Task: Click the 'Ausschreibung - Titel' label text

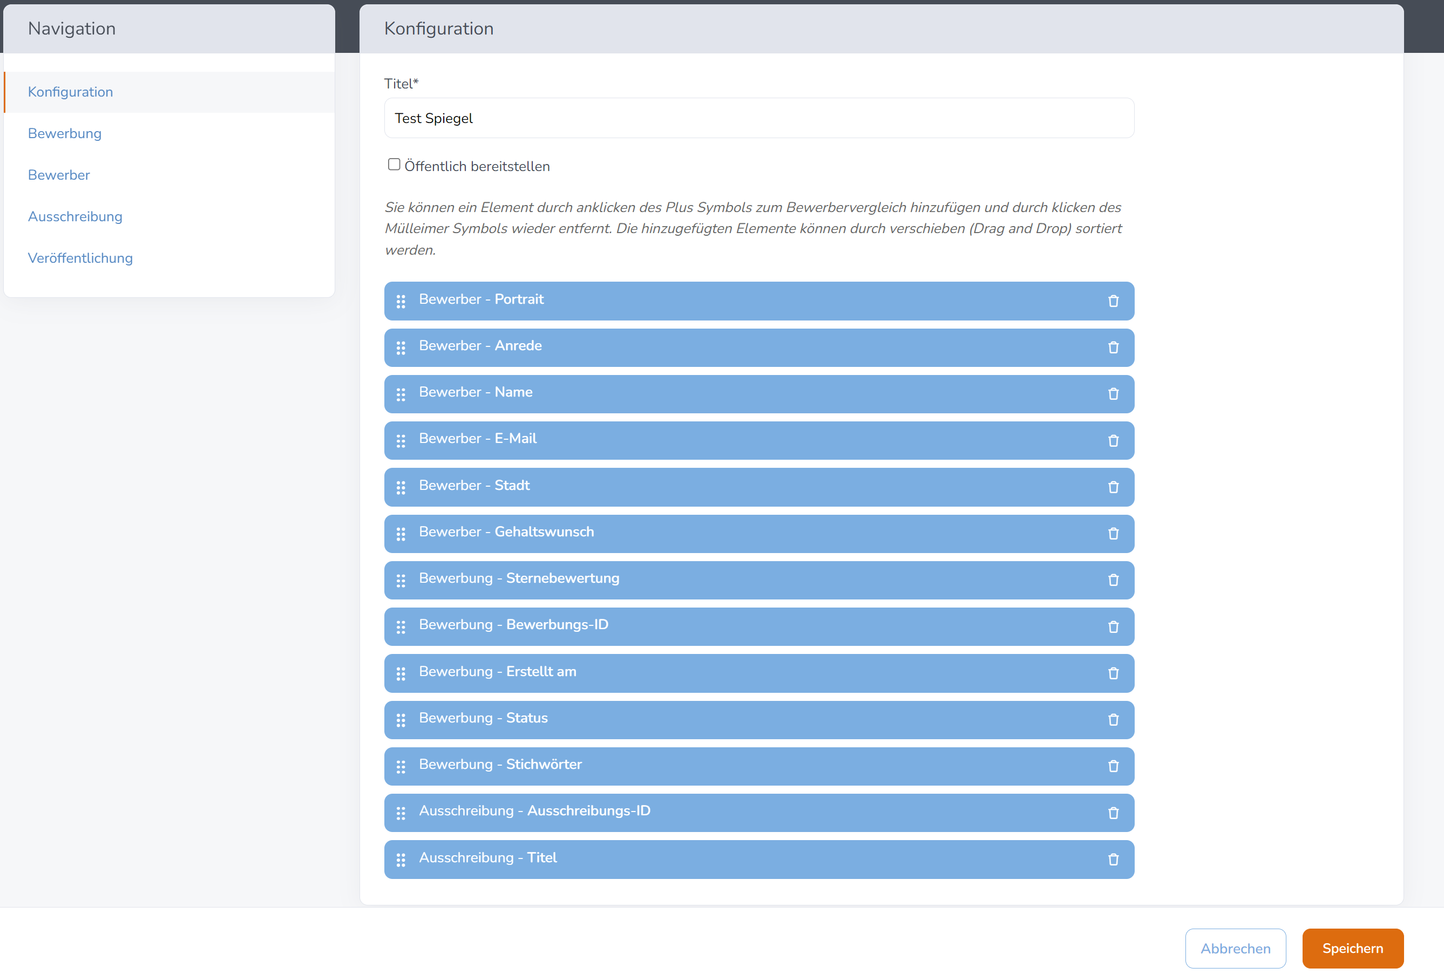Action: [x=488, y=857]
